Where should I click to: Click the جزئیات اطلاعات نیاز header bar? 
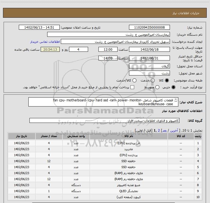tap(105, 13)
